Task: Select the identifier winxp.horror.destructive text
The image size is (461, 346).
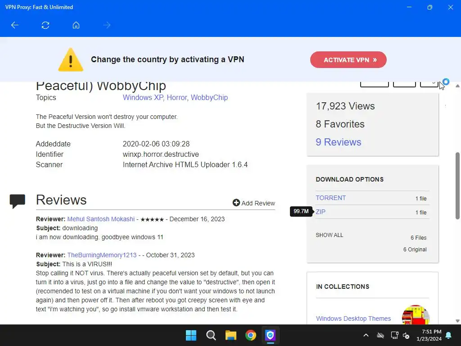Action: pos(161,154)
